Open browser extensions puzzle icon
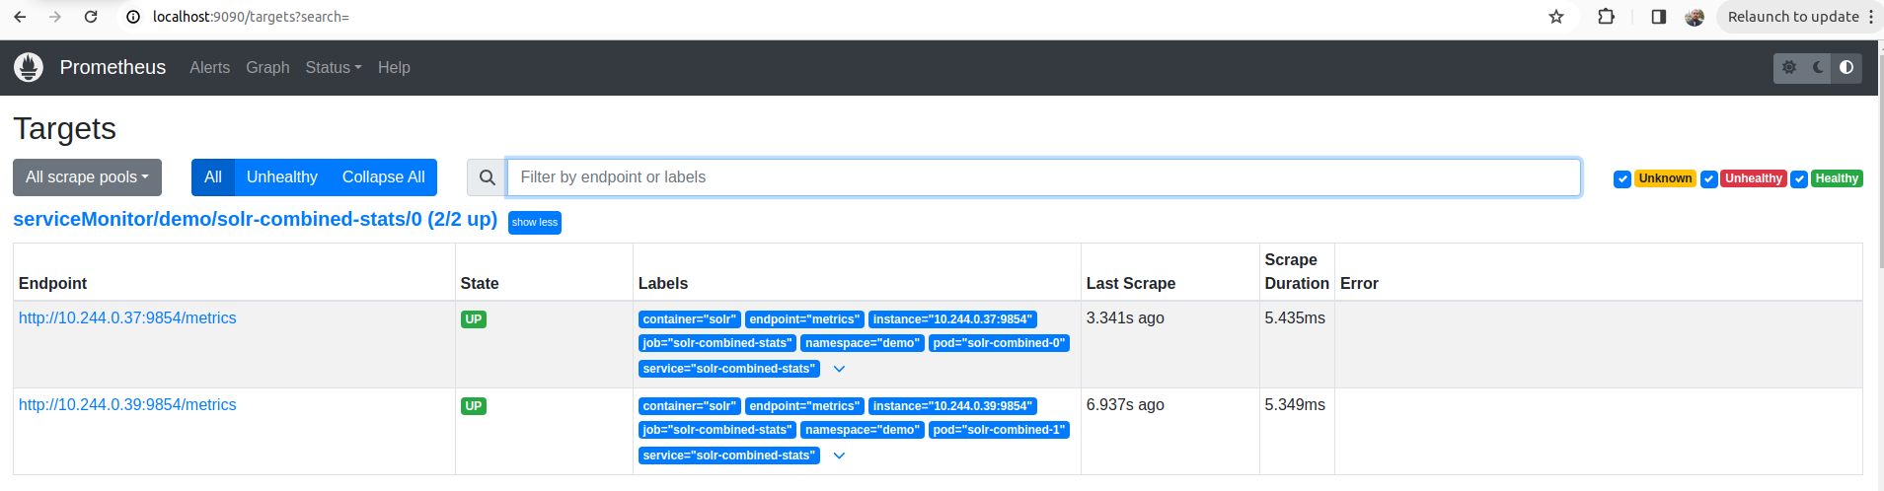This screenshot has width=1884, height=491. coord(1606,17)
